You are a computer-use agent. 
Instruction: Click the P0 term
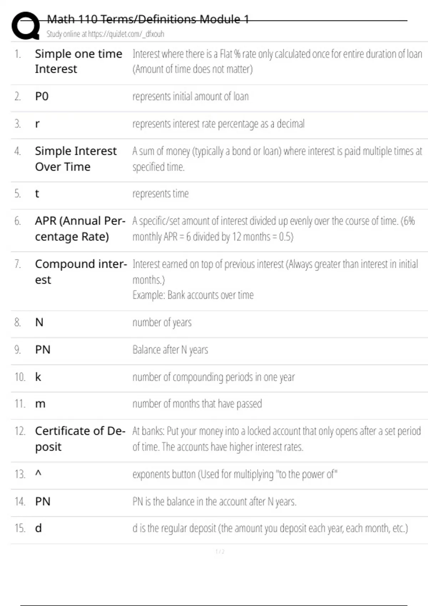[42, 96]
